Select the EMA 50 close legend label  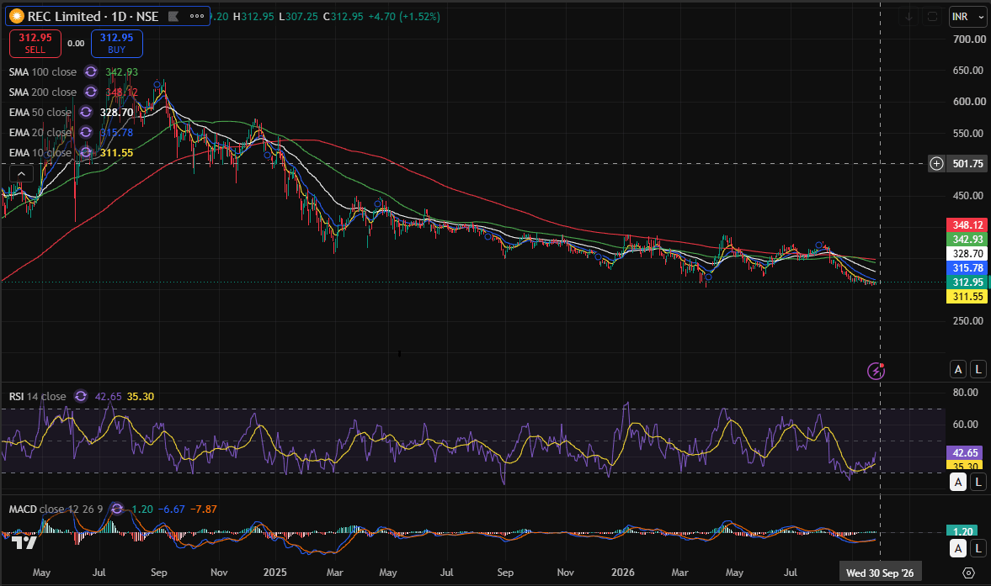point(40,113)
